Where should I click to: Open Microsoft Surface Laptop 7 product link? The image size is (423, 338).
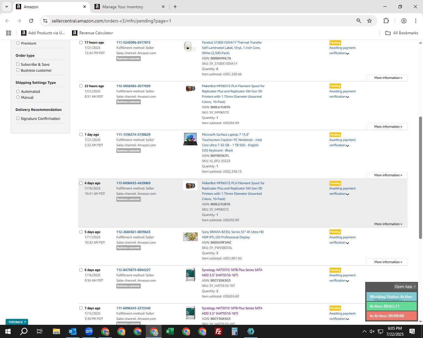pos(232,142)
